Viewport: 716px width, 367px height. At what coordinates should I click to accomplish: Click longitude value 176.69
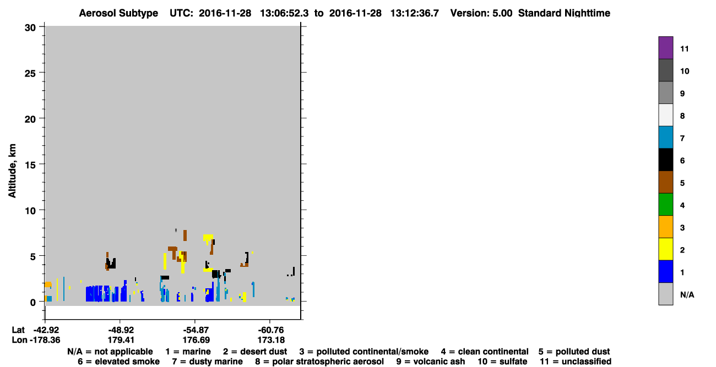196,340
